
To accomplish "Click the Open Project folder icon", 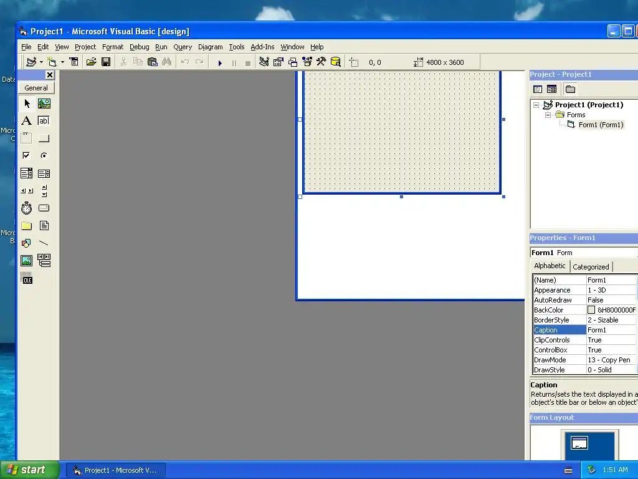I will [91, 62].
